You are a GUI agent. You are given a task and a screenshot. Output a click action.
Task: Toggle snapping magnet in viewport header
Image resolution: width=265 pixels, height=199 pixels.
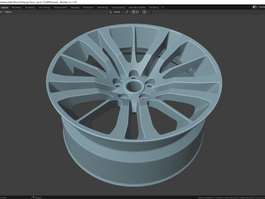pyautogui.click(x=134, y=12)
